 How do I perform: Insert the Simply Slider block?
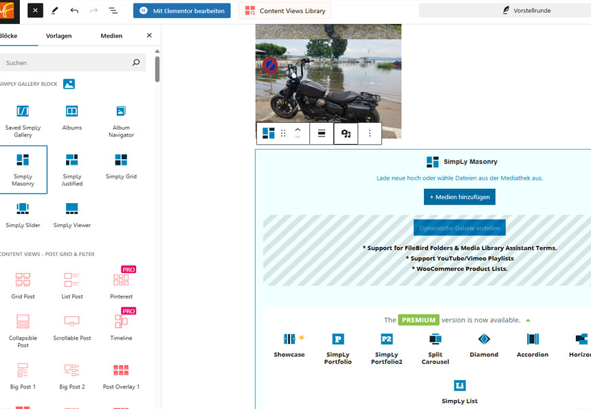point(23,214)
